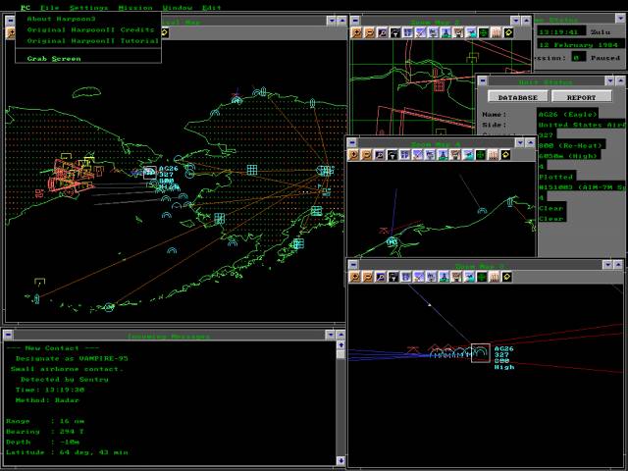Open the Edit menu
The height and width of the screenshot is (471, 628).
pyautogui.click(x=212, y=8)
